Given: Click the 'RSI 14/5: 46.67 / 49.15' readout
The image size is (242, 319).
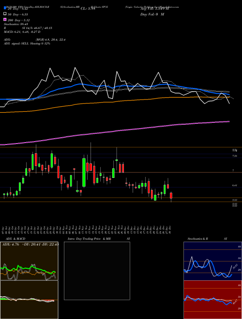Looking at the screenshot, I should 28,28.
